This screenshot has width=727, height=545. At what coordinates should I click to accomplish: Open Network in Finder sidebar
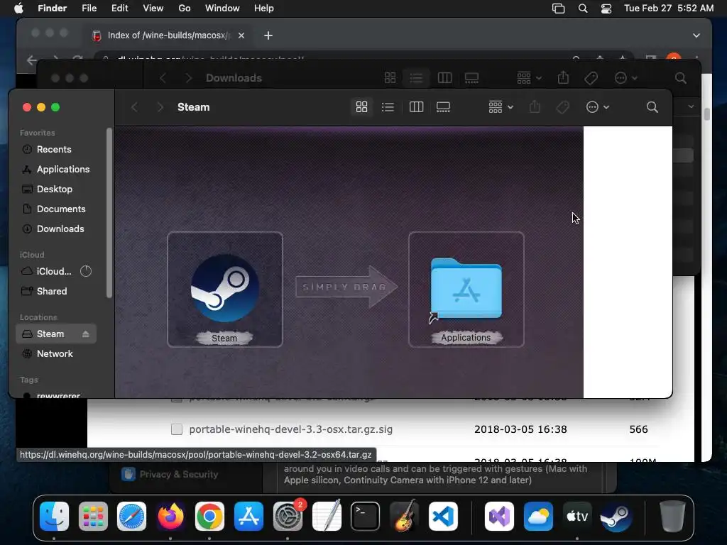[x=55, y=353]
